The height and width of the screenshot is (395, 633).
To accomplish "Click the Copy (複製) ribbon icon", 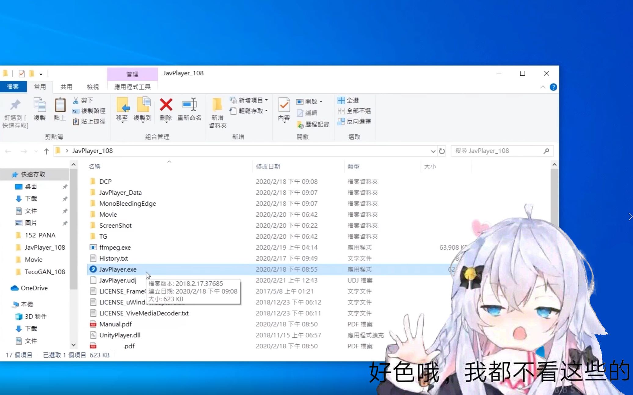I will click(40, 105).
